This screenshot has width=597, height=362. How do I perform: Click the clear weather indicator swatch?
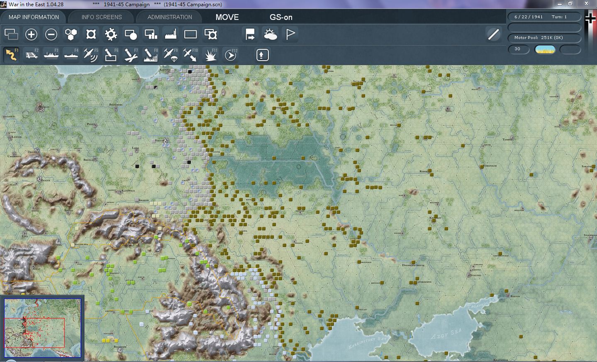point(545,49)
